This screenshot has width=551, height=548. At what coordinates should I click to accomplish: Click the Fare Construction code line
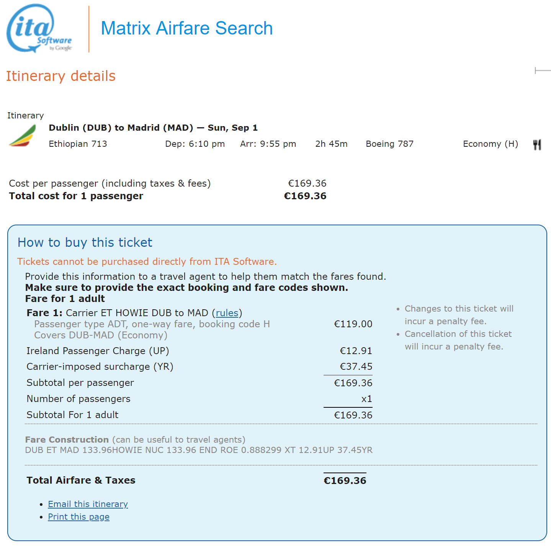click(199, 450)
